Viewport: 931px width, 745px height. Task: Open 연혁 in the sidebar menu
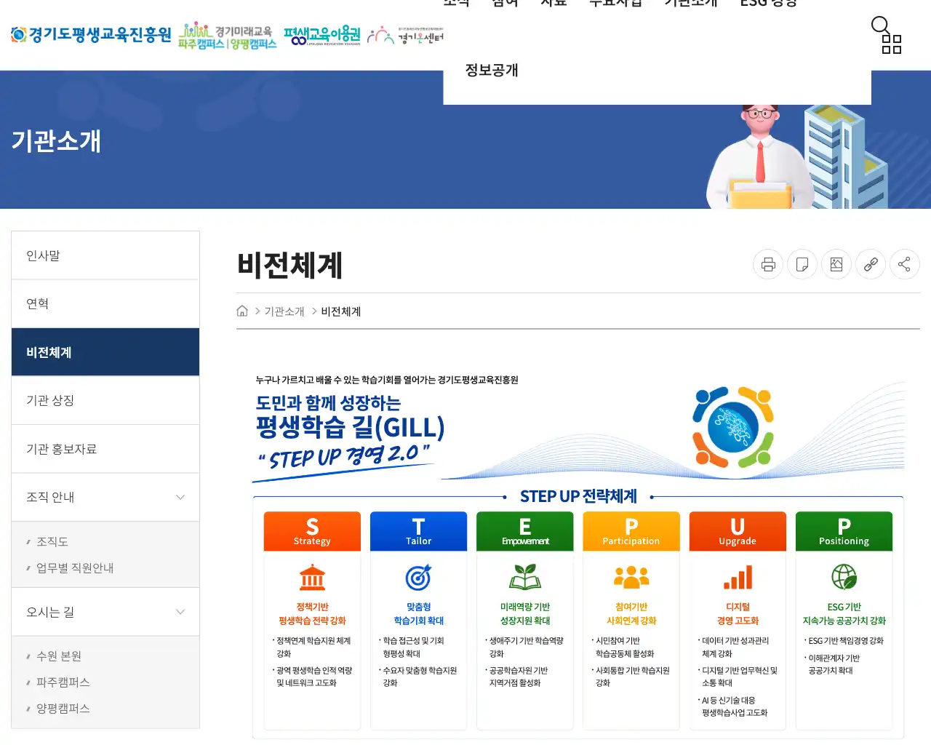click(105, 303)
